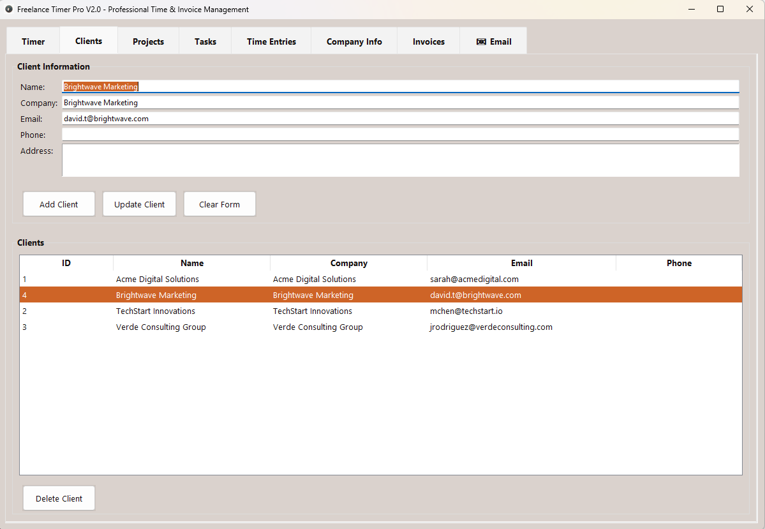This screenshot has height=529, width=765.
Task: Open the Projects tab
Action: 147,41
